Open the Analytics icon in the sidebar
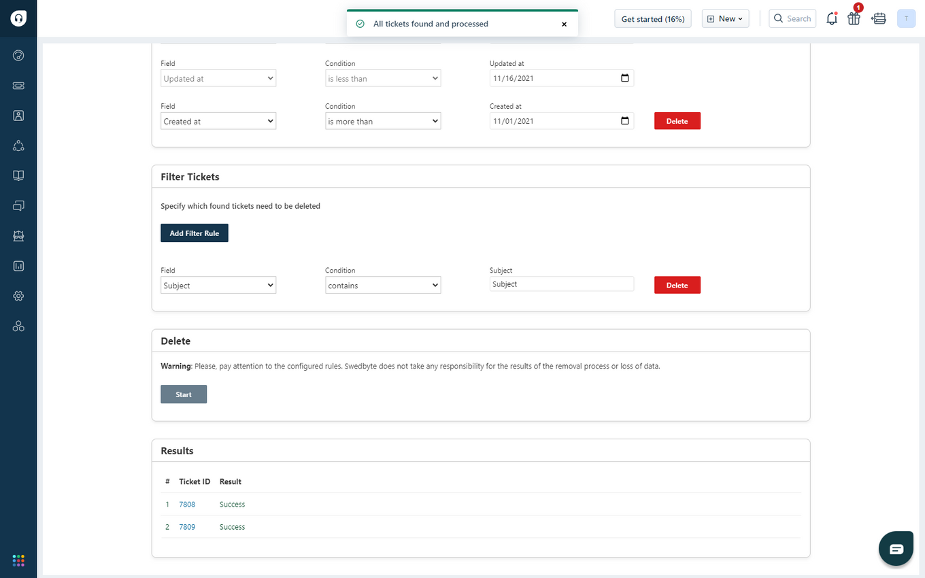 click(18, 266)
